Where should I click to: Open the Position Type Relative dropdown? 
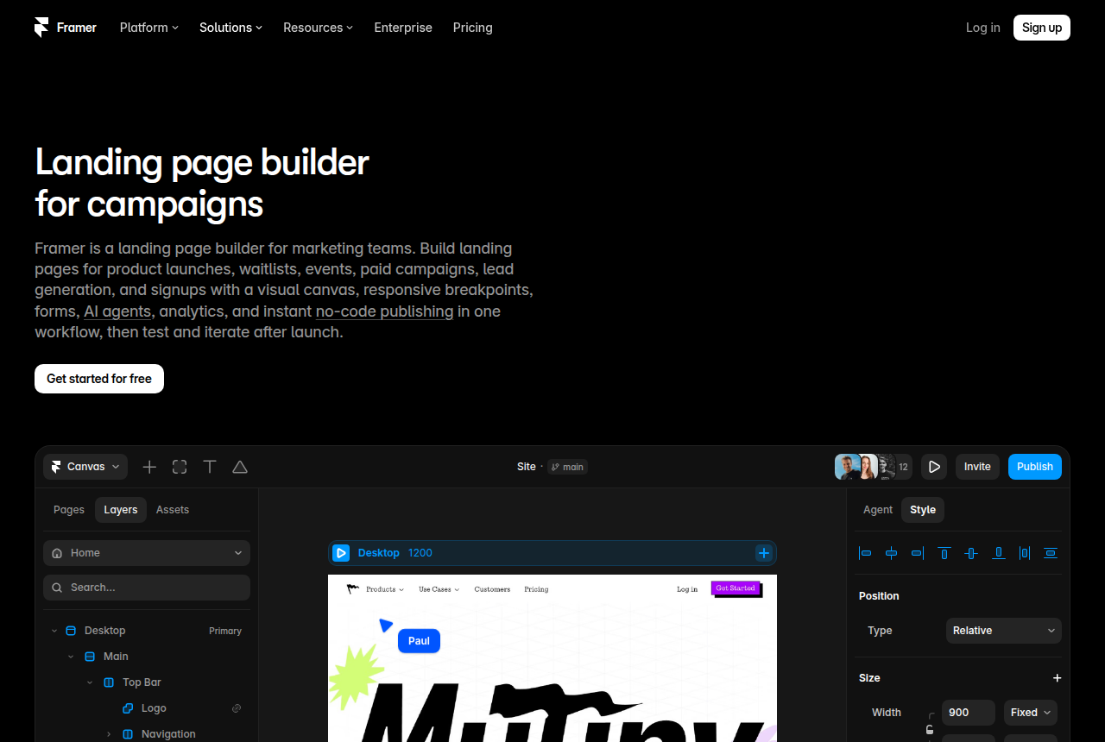coord(1004,631)
